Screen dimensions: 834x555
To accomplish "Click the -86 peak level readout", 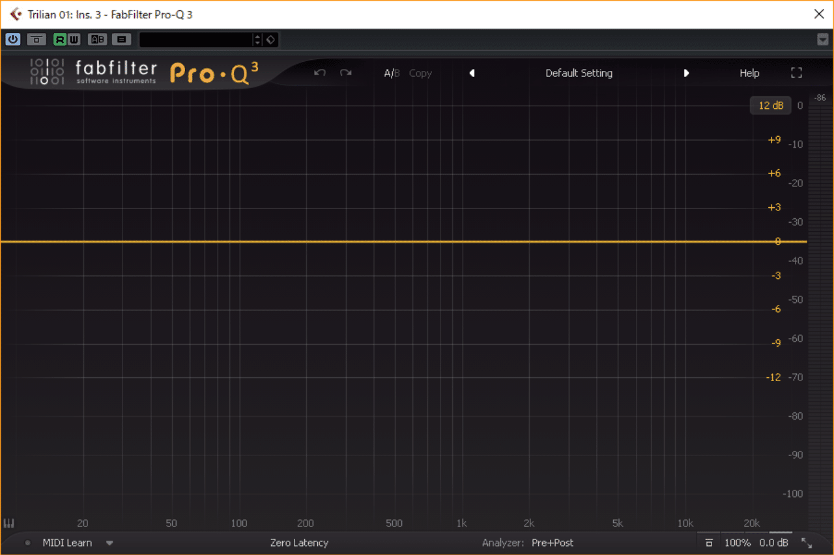I will pyautogui.click(x=820, y=98).
